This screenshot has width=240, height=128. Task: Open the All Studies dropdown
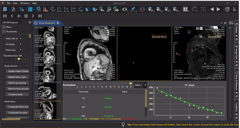[14, 44]
